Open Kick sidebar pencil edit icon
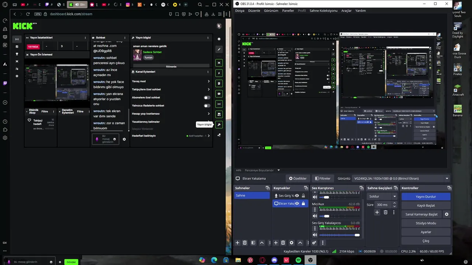Image resolution: width=472 pixels, height=265 pixels. click(x=219, y=49)
